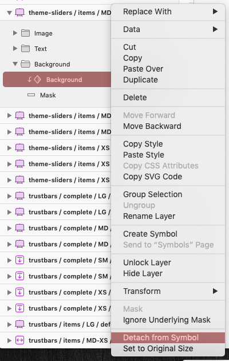Viewport: 229px width, 361px height.
Task: Click the Image group folder icon
Action: coord(25,33)
